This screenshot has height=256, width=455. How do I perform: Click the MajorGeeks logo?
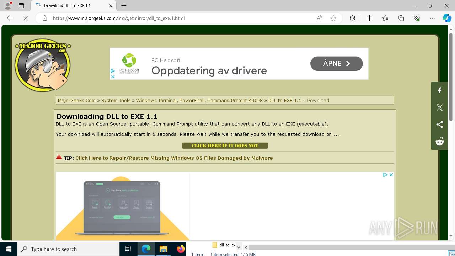click(x=43, y=65)
